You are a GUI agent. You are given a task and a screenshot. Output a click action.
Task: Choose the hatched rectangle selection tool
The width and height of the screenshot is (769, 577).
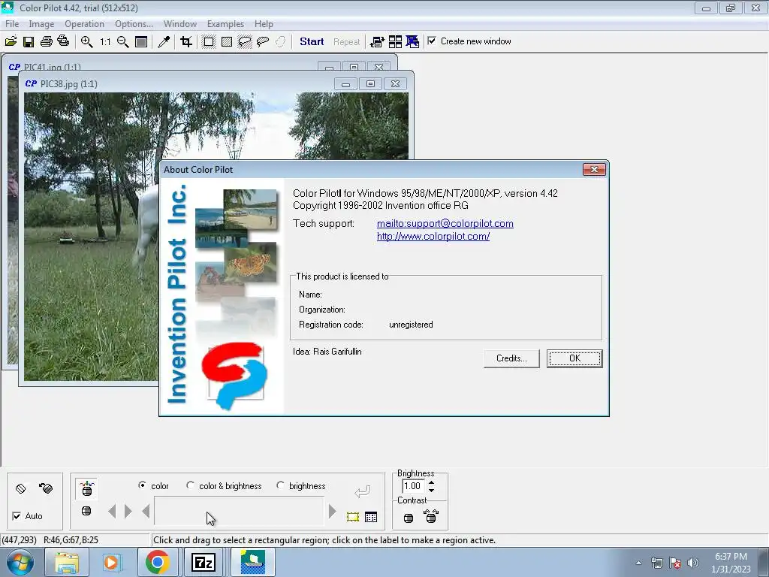(227, 42)
